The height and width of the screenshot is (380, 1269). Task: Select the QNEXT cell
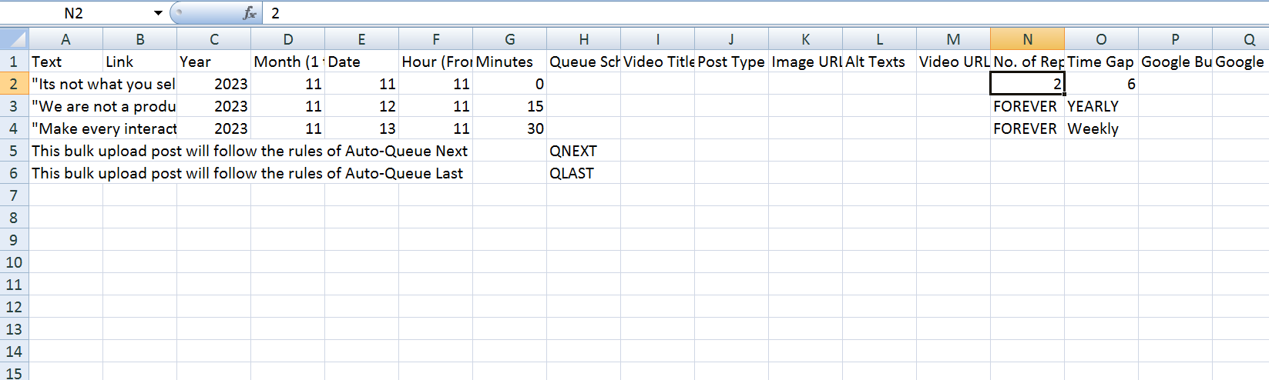pyautogui.click(x=583, y=151)
